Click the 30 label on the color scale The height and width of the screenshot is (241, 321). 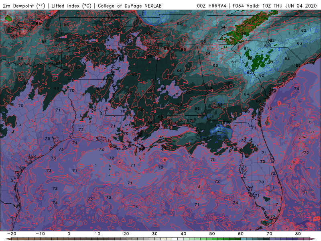pos(155,234)
